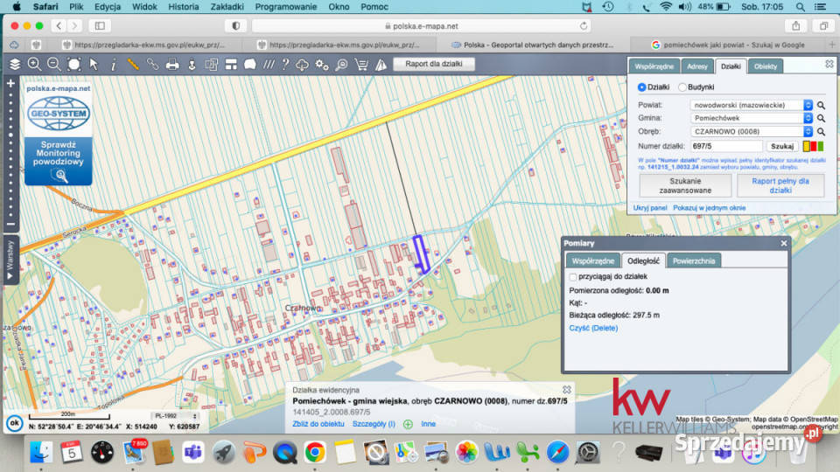
Task: Open the Powierzchnia tab in Pomiary
Action: click(693, 260)
